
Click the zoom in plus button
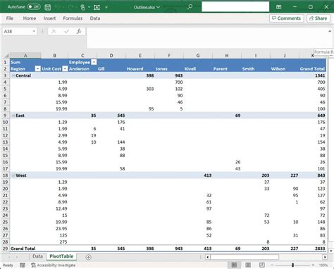tap(313, 265)
